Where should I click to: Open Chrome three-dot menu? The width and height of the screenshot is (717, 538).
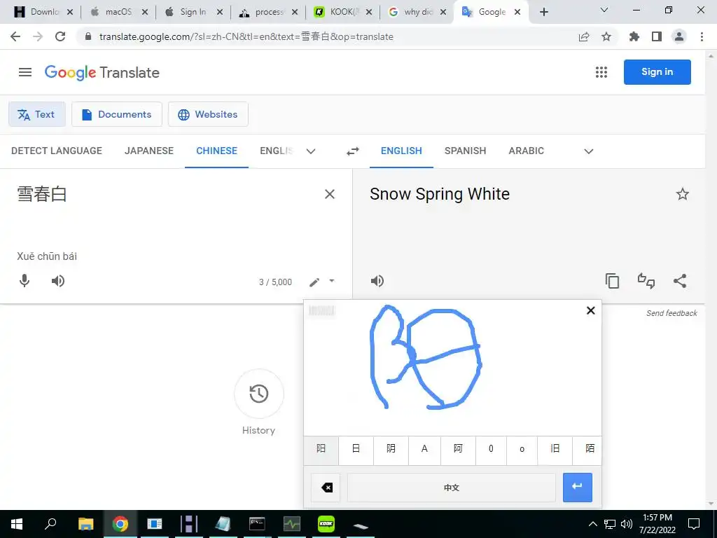tap(702, 36)
